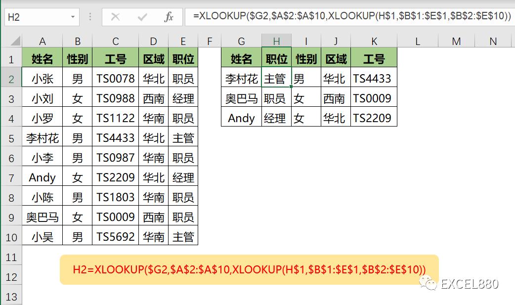Select column A header
This screenshot has width=515, height=305.
(x=43, y=41)
